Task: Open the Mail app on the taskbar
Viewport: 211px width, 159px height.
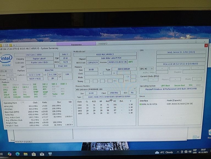Action: (42, 154)
